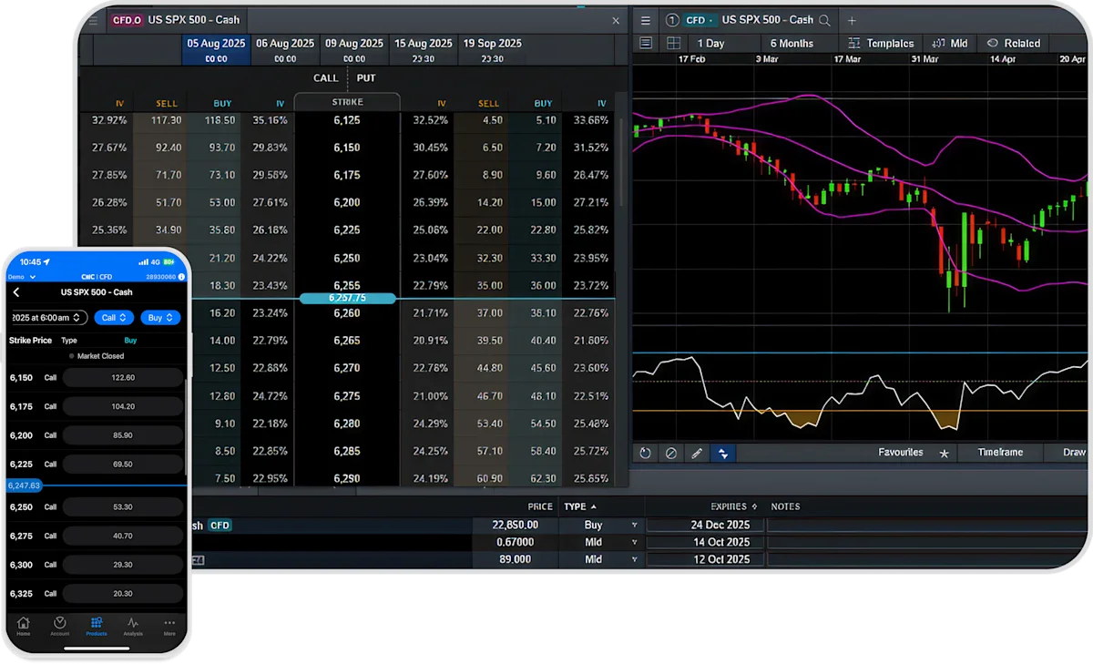Select the 15 Aug 2025 expiry tab
This screenshot has height=664, width=1093.
click(x=424, y=49)
